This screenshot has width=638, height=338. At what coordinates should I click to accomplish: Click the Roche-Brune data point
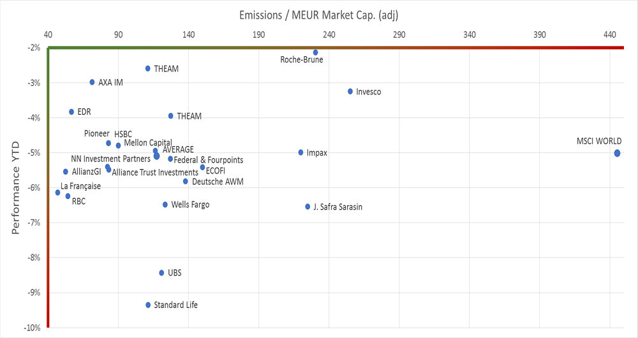click(x=315, y=52)
